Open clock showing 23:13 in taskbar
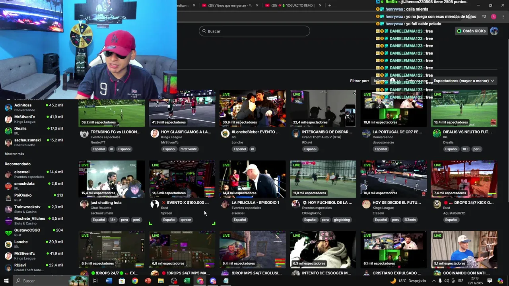The image size is (509, 286). coord(475,281)
